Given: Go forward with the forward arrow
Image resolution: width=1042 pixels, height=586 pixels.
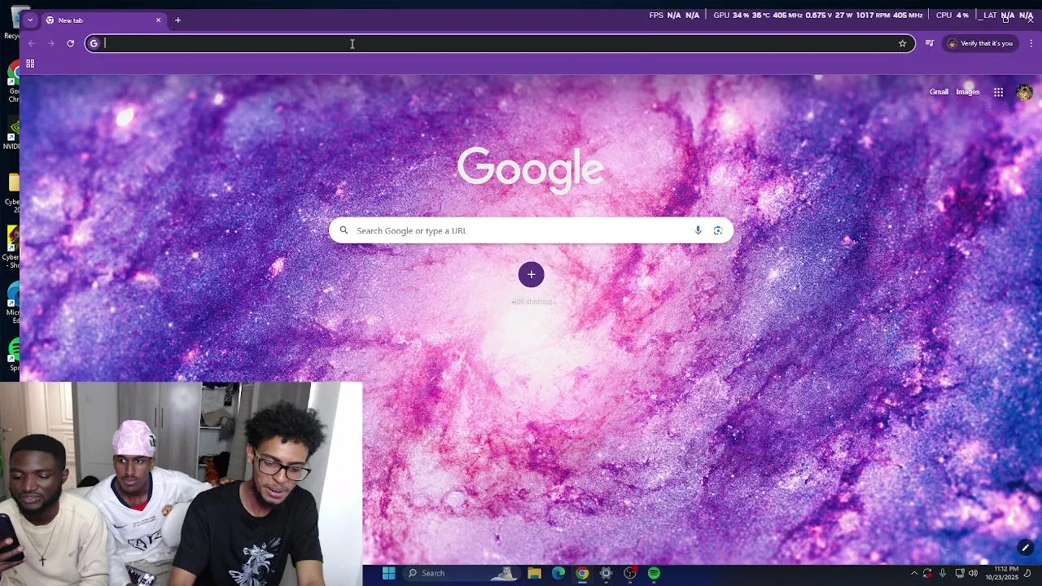Looking at the screenshot, I should coord(50,44).
